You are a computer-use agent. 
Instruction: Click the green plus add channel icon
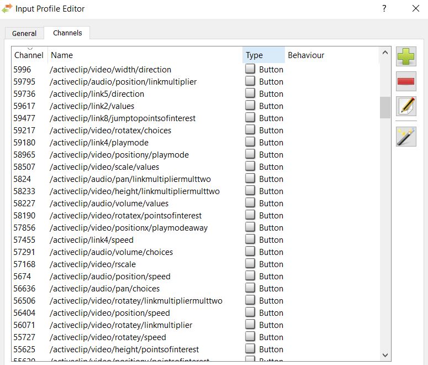406,56
